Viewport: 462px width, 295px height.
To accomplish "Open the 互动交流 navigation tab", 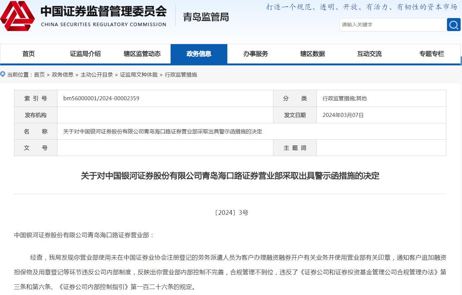I will click(369, 54).
